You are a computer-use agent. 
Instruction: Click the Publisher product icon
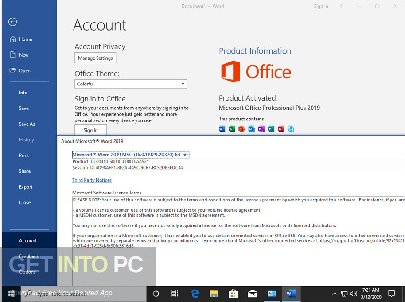pos(271,128)
